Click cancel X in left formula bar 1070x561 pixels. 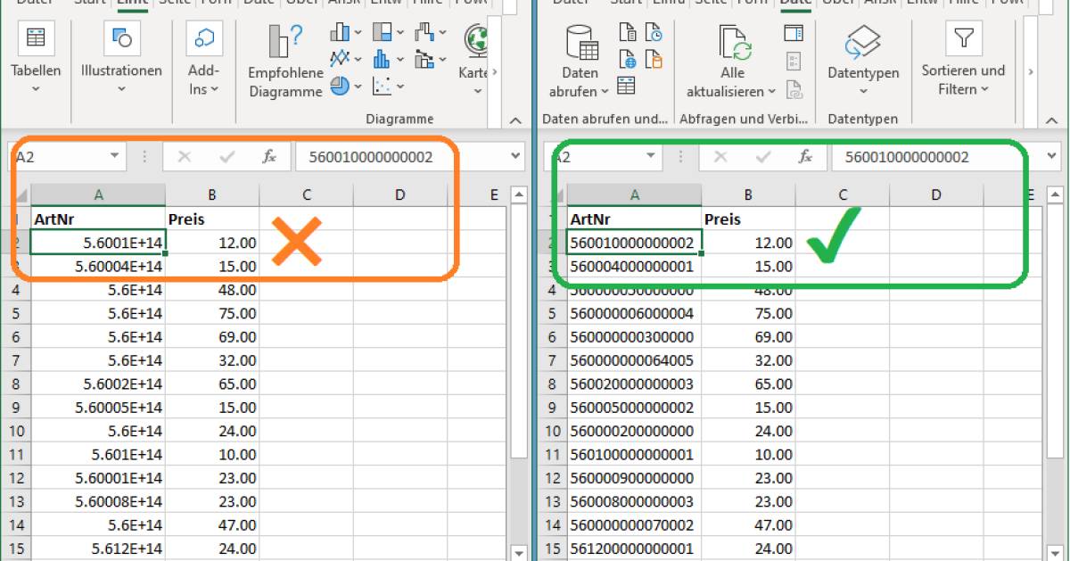click(x=185, y=157)
